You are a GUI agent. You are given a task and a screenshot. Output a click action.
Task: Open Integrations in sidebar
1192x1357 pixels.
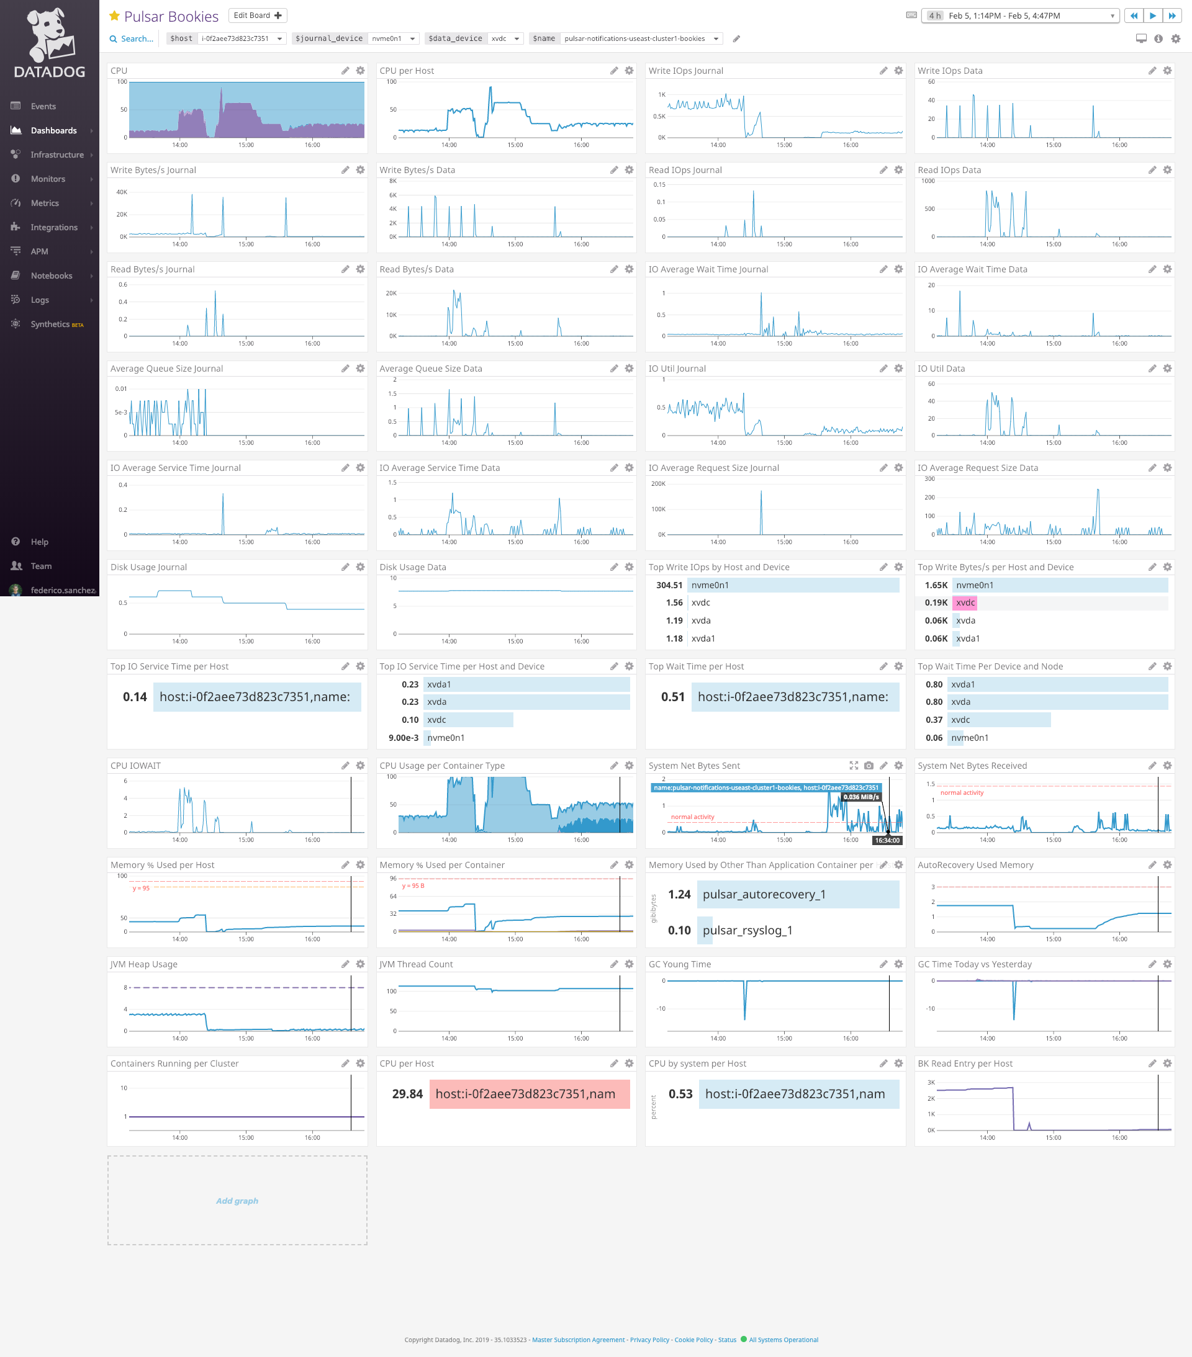tap(54, 227)
